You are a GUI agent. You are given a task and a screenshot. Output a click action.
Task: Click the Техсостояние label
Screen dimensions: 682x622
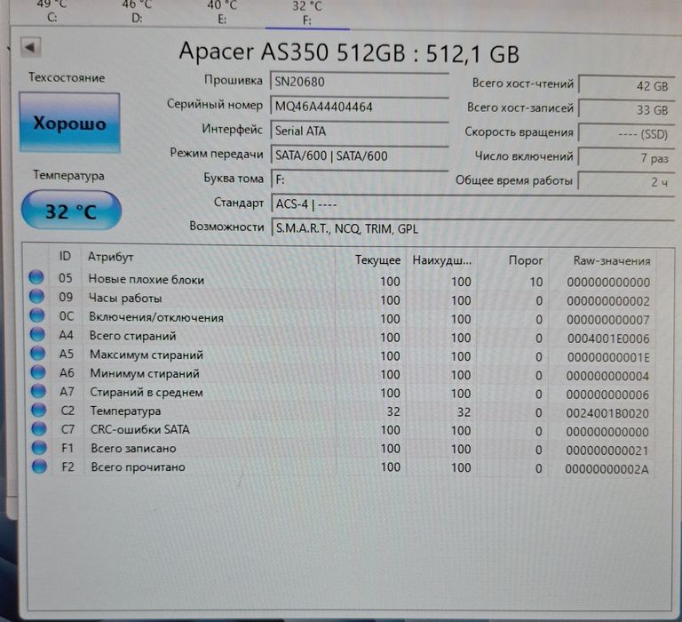click(67, 78)
